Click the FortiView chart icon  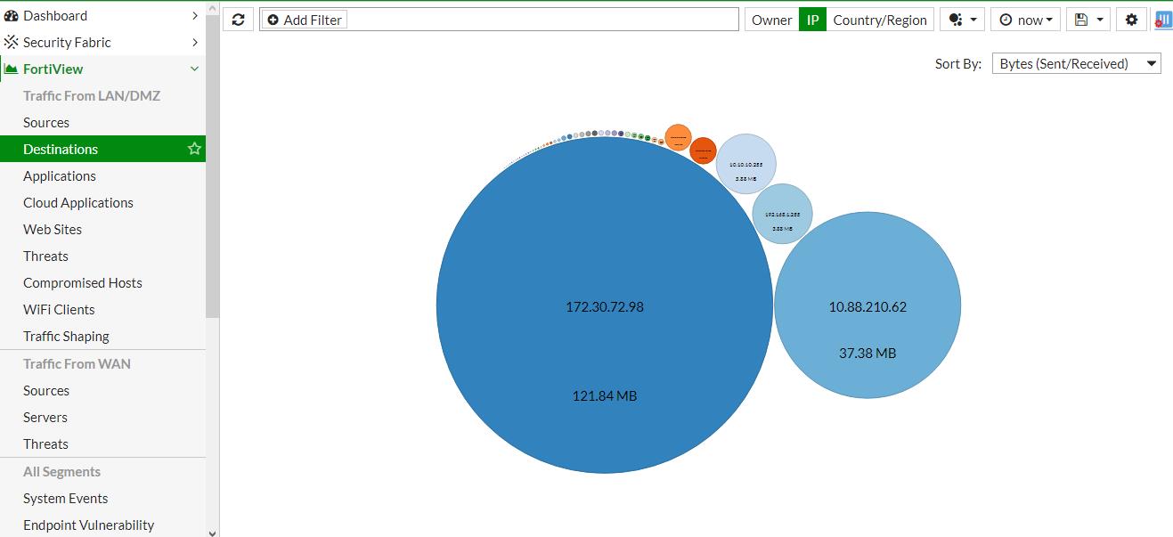12,69
